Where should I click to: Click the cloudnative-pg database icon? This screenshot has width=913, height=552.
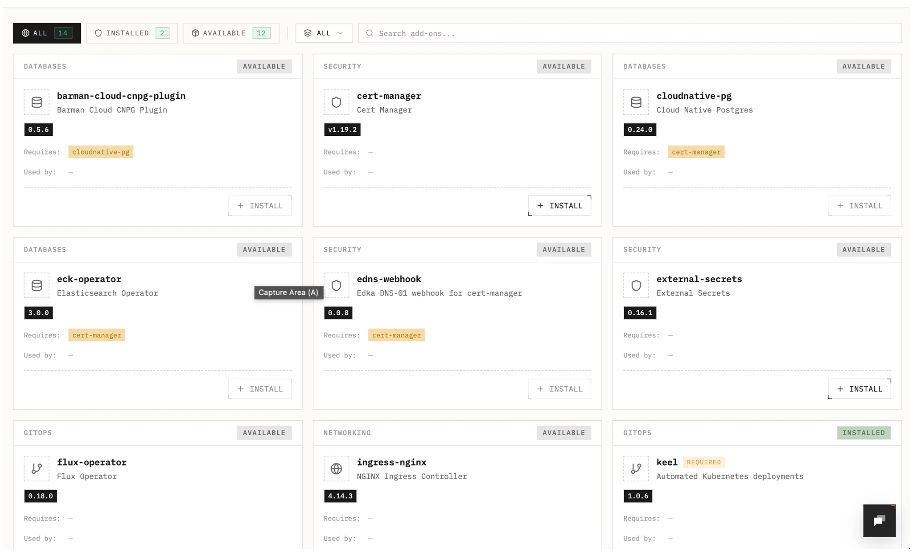[636, 102]
